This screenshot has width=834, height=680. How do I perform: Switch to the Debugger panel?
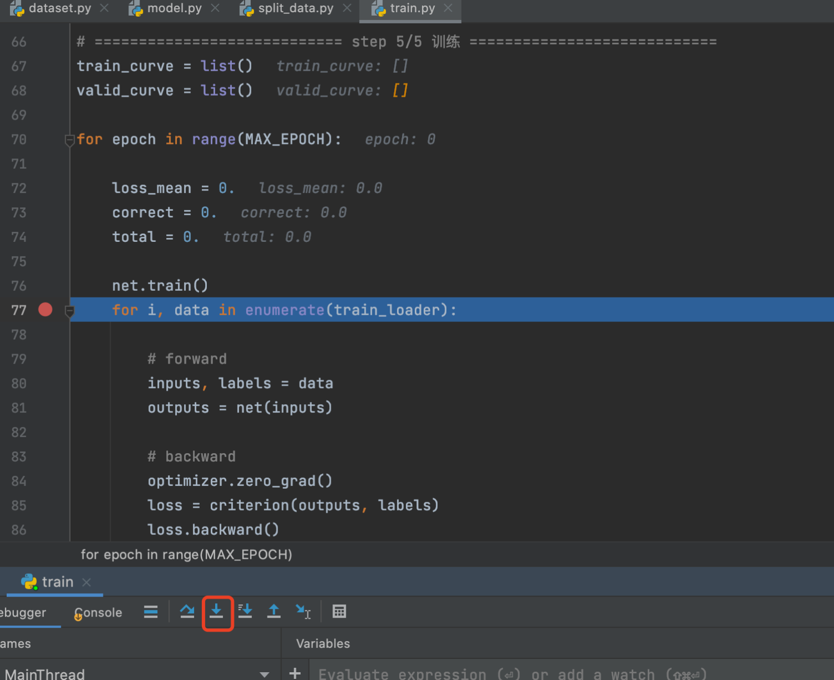tap(22, 612)
